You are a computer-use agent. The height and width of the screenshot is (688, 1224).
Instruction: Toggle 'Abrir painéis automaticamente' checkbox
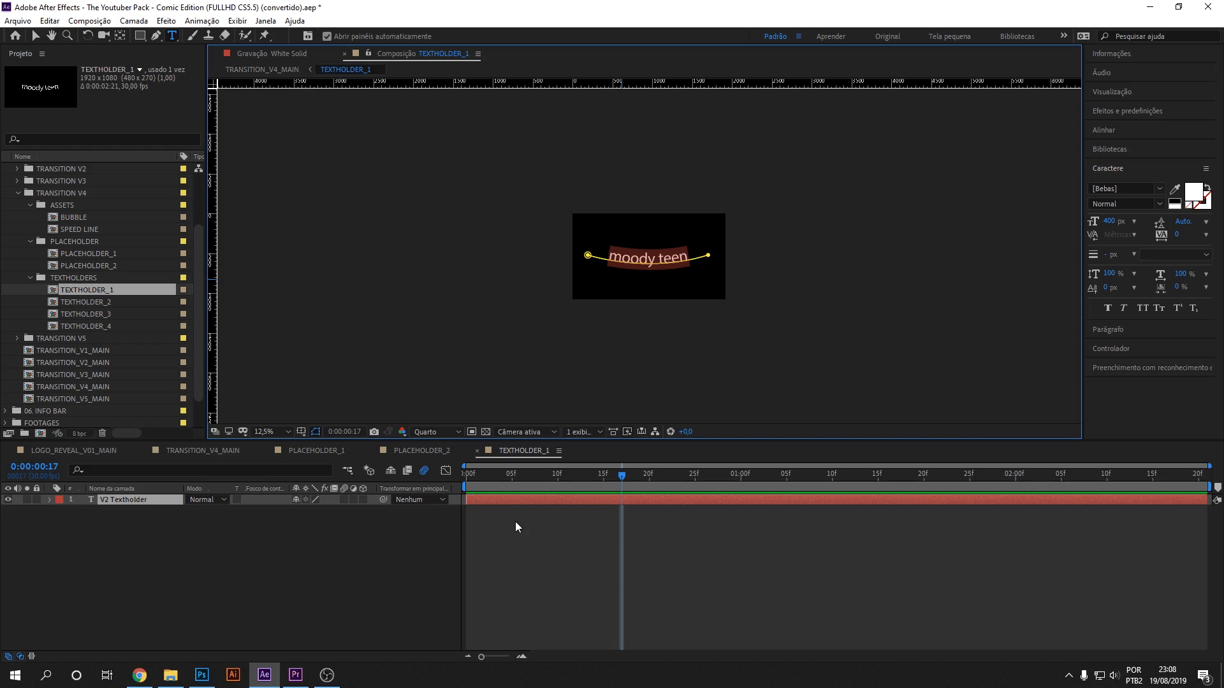tap(327, 36)
